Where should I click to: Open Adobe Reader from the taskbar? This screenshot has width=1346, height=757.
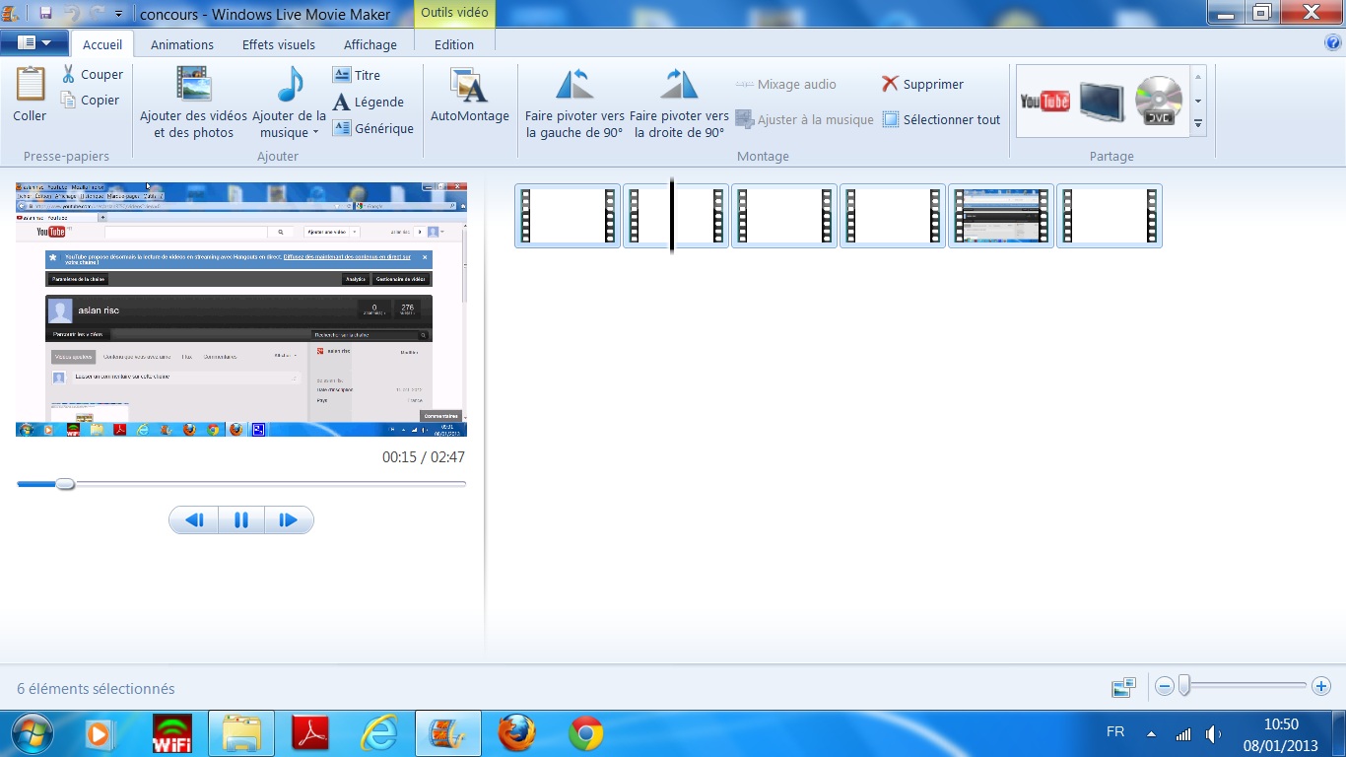[x=311, y=734]
